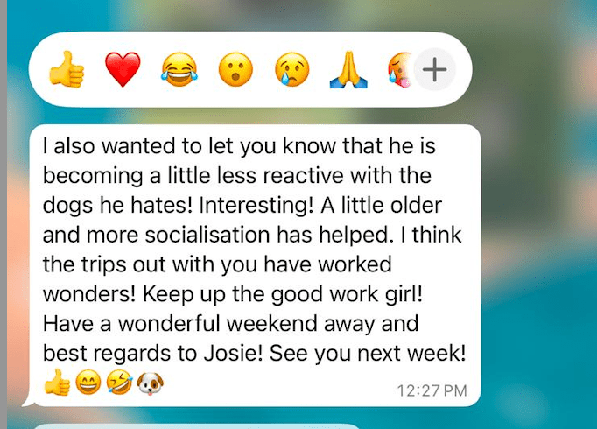
Task: Click the word "Josie!" in the message
Action: tap(234, 353)
